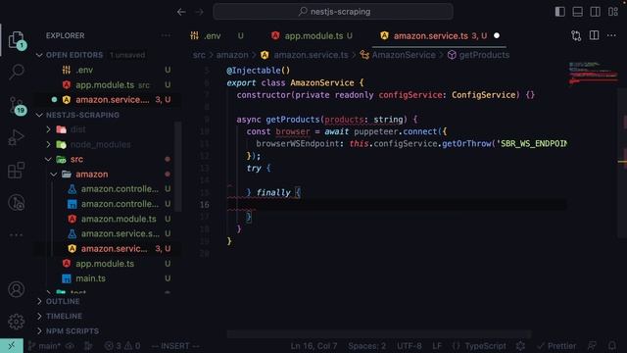This screenshot has width=627, height=353.
Task: Expand the node_modules folder
Action: (100, 144)
